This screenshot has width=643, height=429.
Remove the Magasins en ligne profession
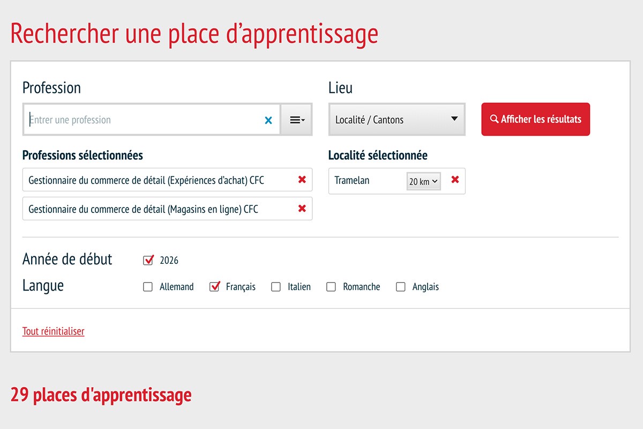[302, 209]
